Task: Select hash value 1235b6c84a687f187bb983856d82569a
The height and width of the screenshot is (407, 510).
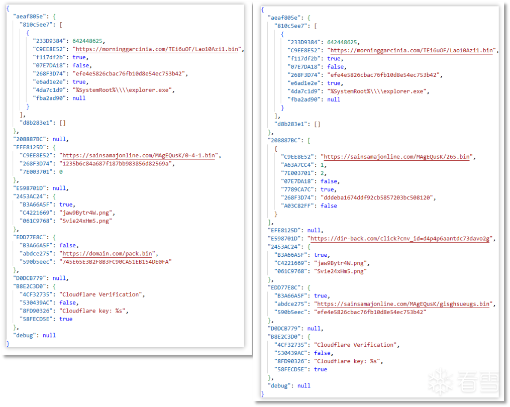Action: (x=116, y=164)
